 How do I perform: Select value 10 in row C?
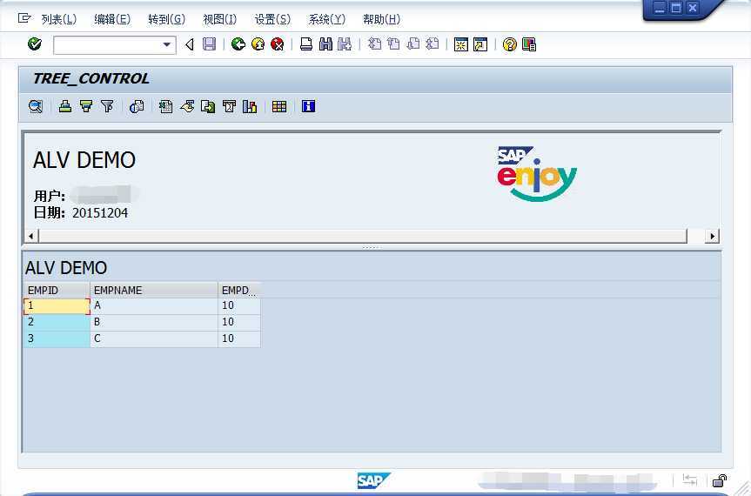pos(239,338)
